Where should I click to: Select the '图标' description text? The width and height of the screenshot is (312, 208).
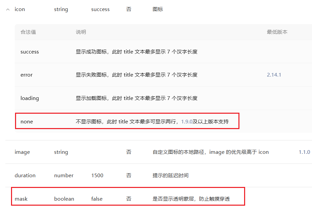[158, 9]
